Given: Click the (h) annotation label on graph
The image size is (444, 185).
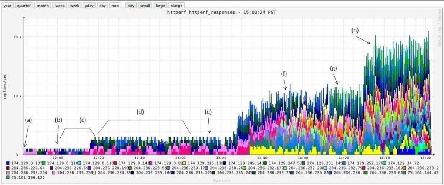Looking at the screenshot, I should click(355, 31).
